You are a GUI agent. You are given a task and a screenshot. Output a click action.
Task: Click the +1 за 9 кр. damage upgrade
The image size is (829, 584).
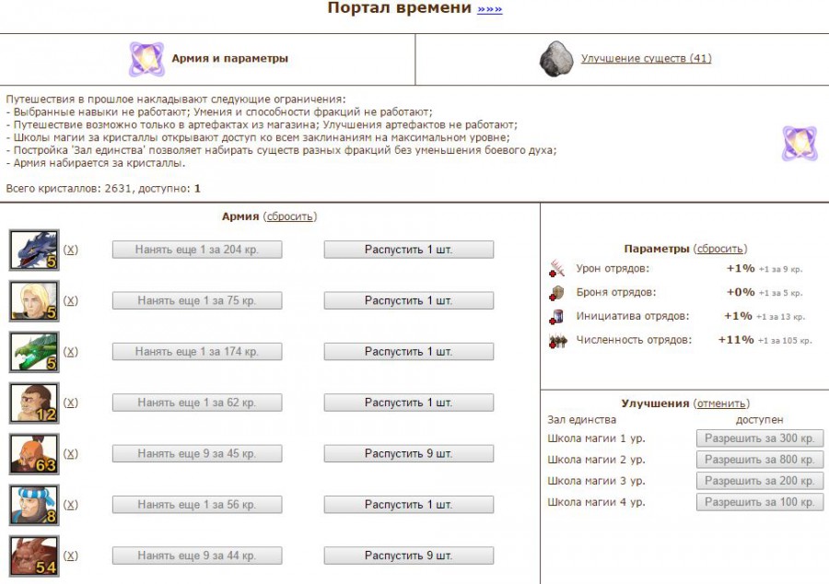[x=780, y=269]
